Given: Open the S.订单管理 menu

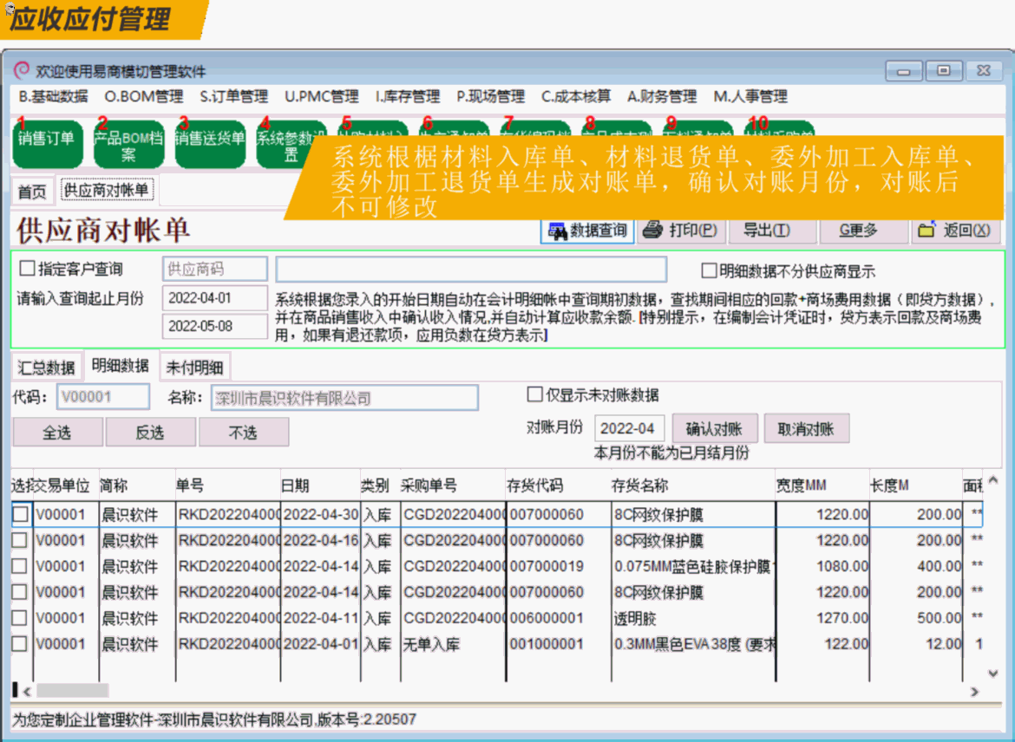Looking at the screenshot, I should click(233, 97).
